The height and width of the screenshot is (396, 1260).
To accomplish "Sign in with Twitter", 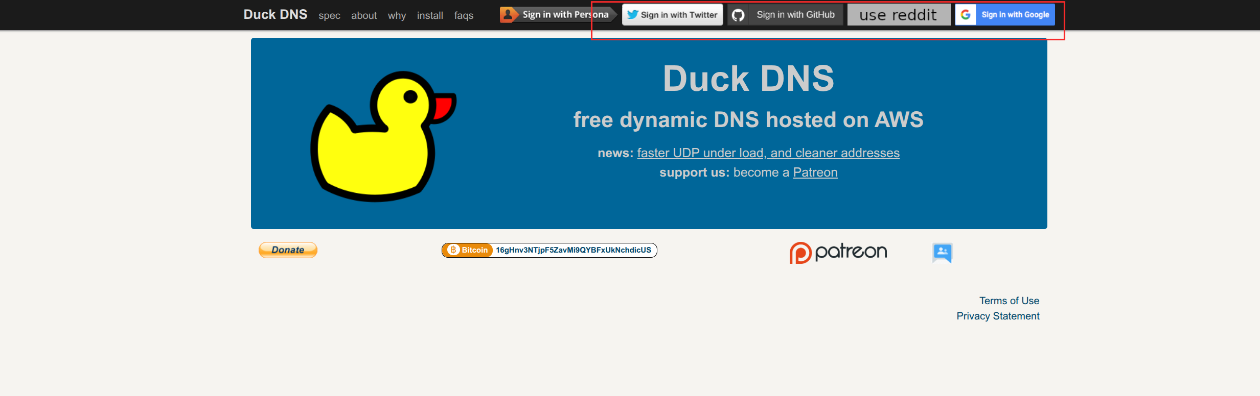I will [x=672, y=14].
